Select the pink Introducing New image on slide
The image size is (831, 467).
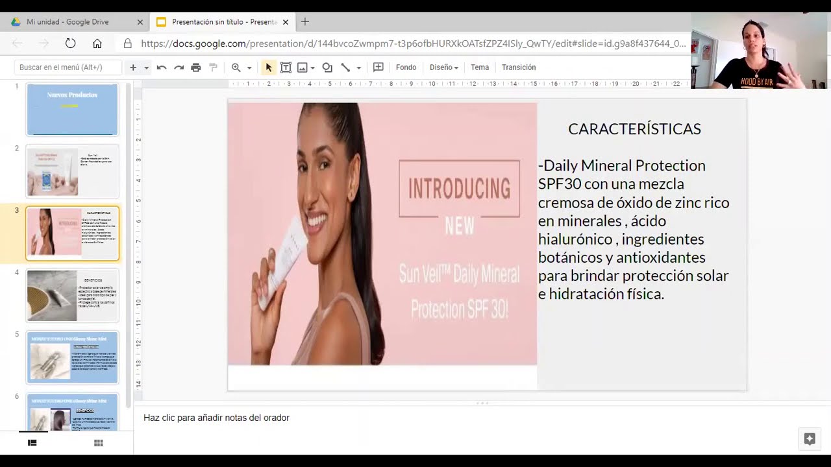click(x=382, y=233)
